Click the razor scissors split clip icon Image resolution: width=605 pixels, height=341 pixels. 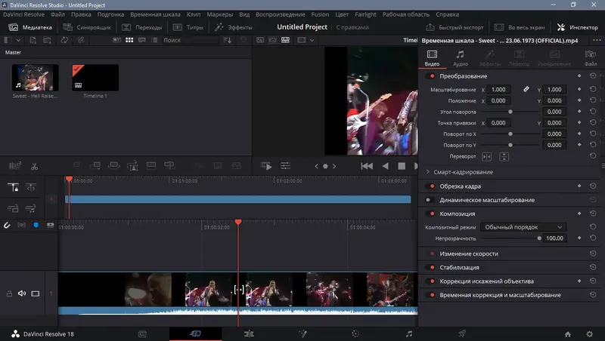pos(34,166)
